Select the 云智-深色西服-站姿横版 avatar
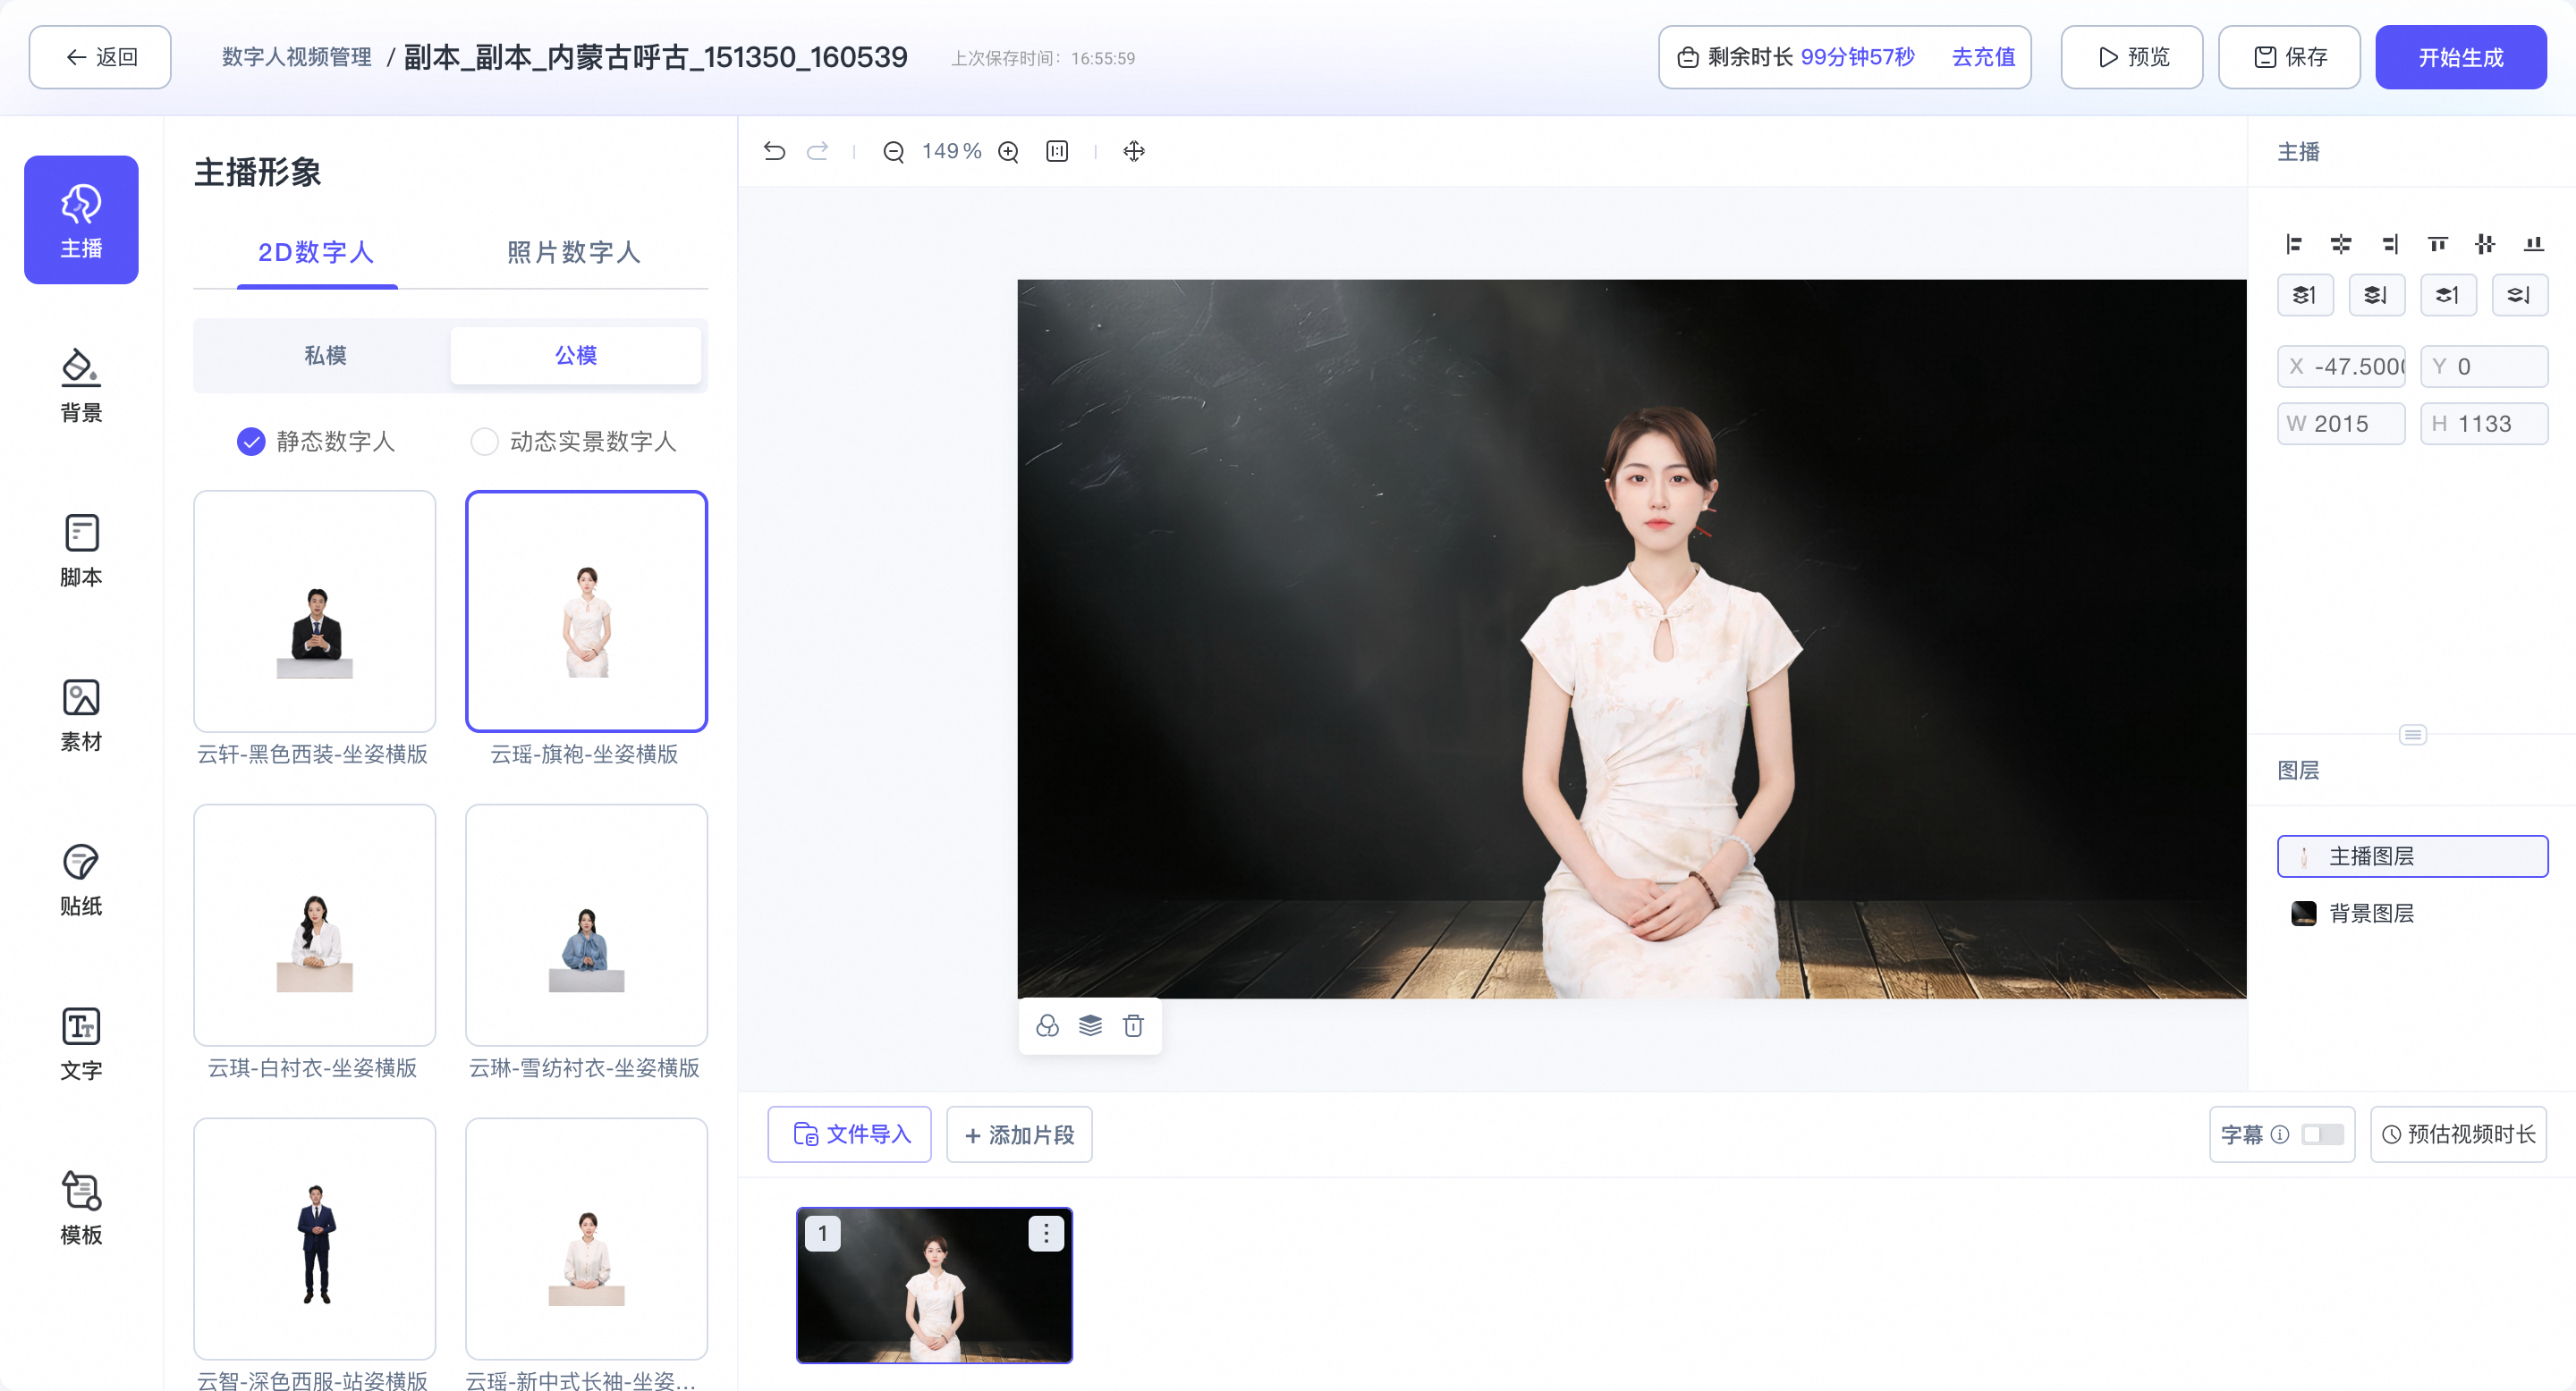 pos(314,1239)
